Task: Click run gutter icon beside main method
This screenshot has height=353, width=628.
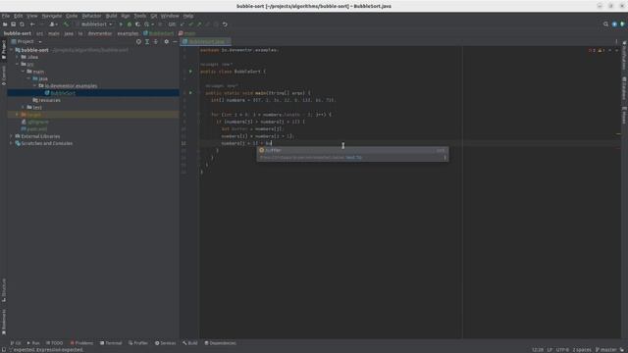Action: point(190,93)
